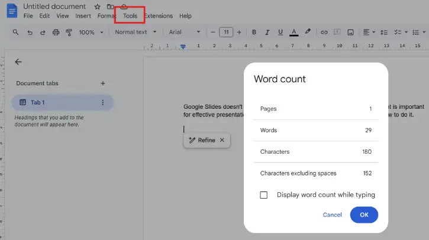Move document with the folder icon

pos(110,7)
